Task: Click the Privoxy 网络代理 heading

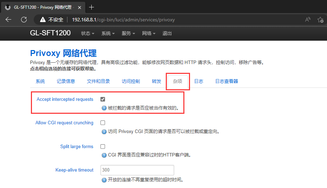Action: (x=63, y=53)
